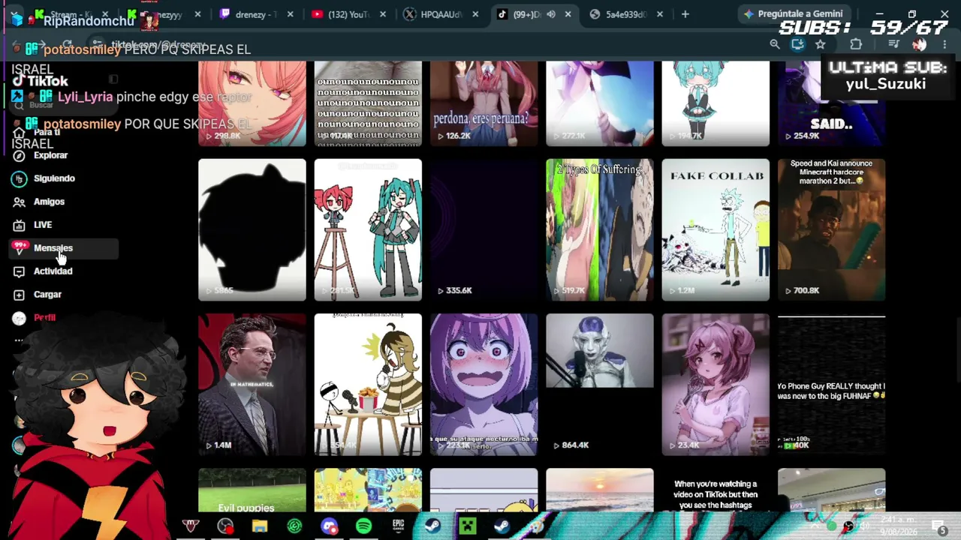Open Discord from the taskbar
This screenshot has width=961, height=540.
click(329, 526)
